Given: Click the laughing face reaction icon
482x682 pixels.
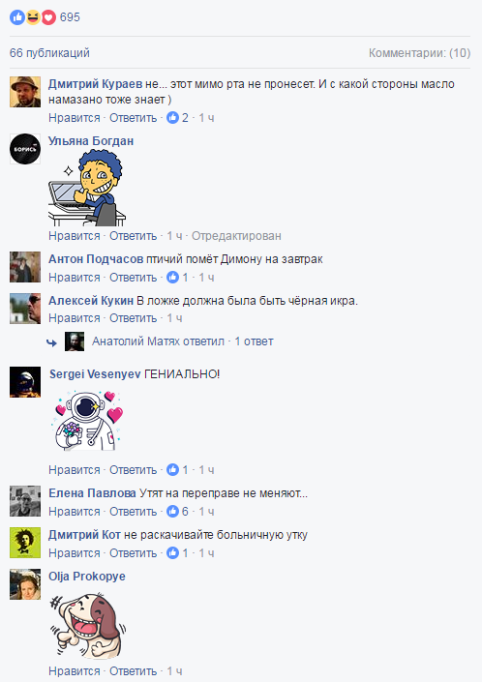Looking at the screenshot, I should 33,17.
